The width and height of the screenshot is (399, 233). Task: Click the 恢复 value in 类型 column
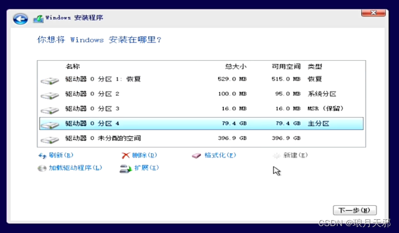315,79
